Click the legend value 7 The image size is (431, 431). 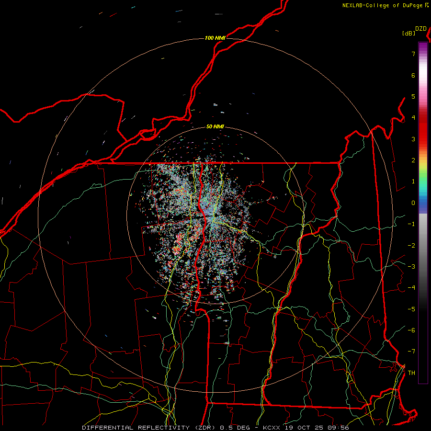point(413,54)
